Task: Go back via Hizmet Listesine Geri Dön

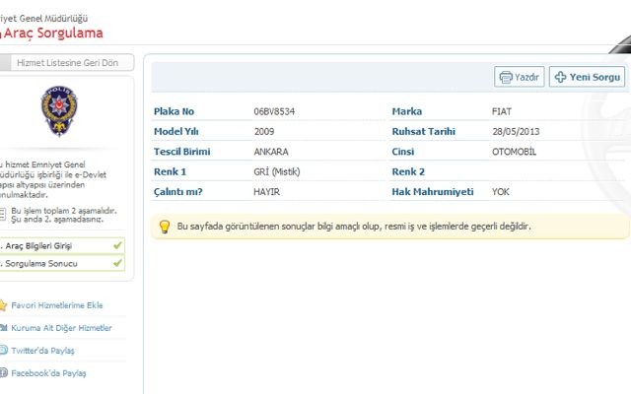Action: coord(68,62)
